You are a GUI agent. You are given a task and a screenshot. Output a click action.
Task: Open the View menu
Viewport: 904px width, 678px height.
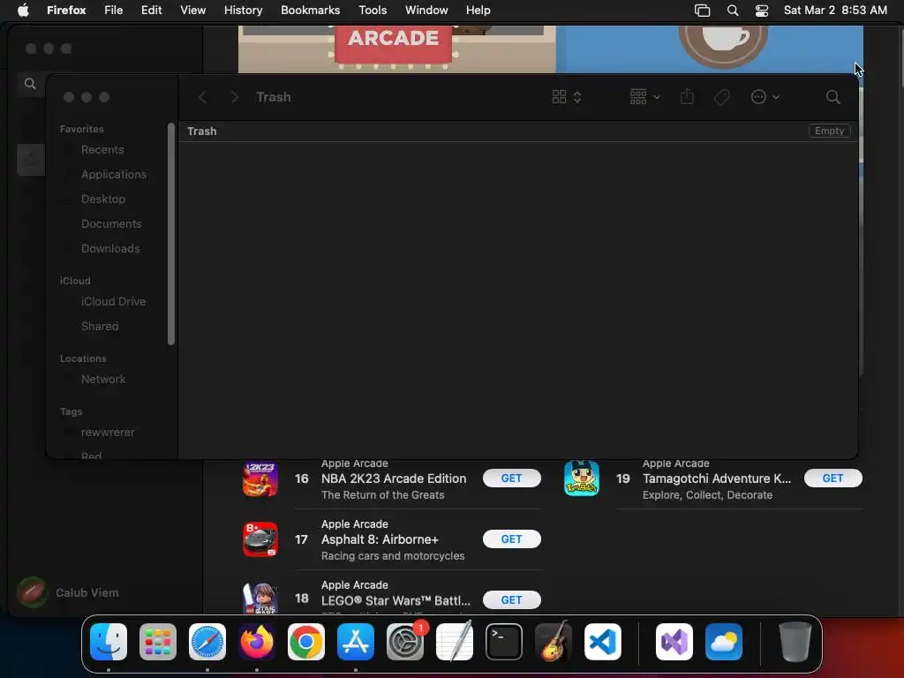click(x=192, y=11)
